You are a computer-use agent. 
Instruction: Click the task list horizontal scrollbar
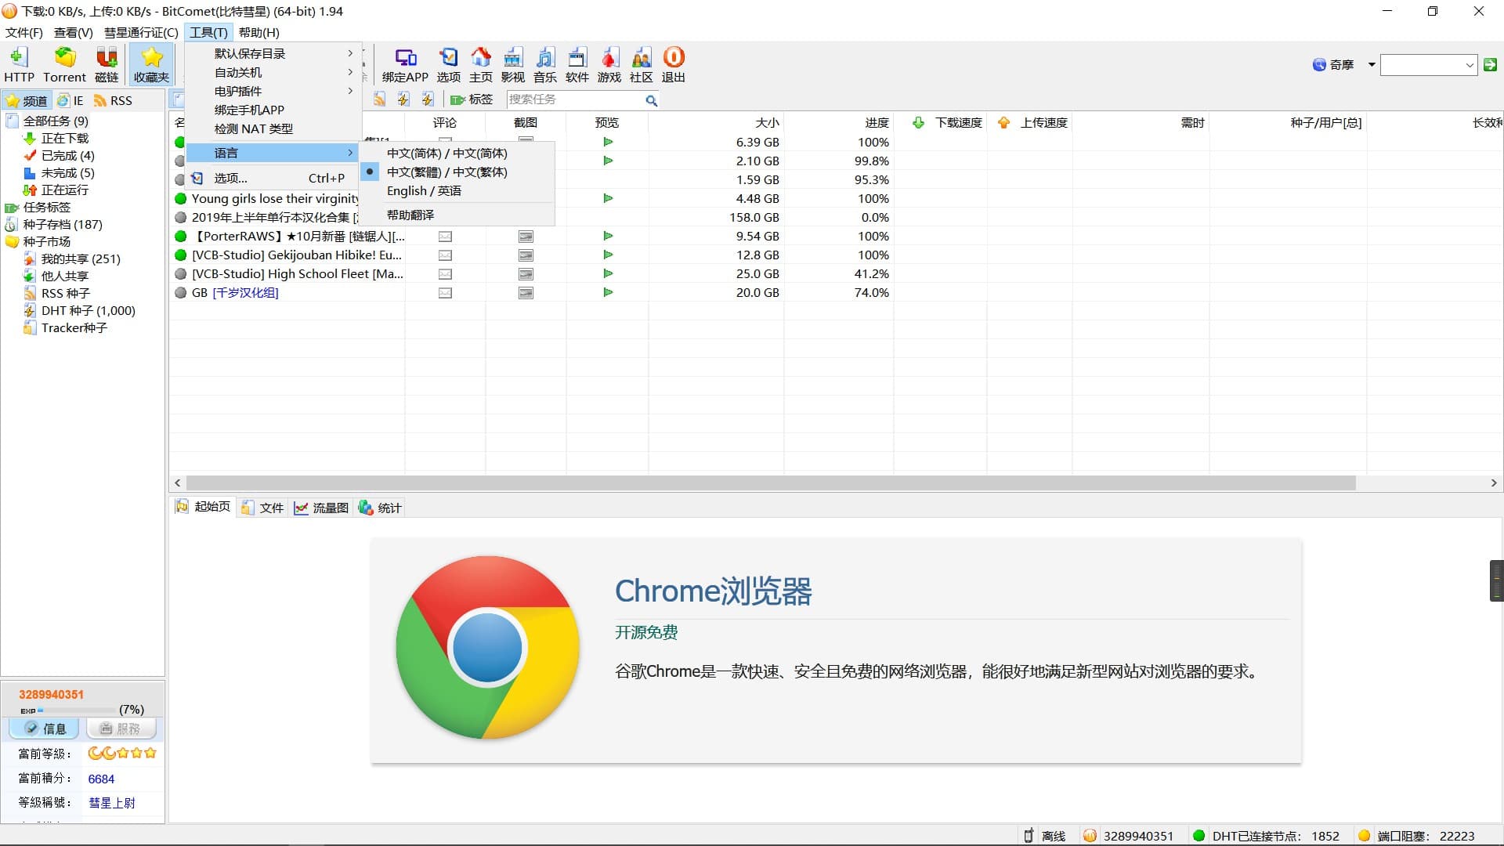pyautogui.click(x=771, y=483)
